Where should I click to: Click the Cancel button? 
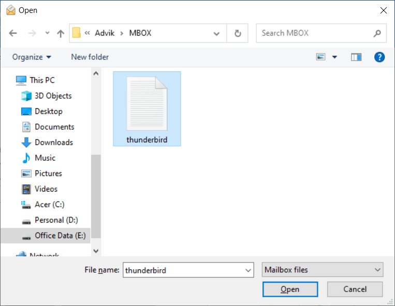355,289
